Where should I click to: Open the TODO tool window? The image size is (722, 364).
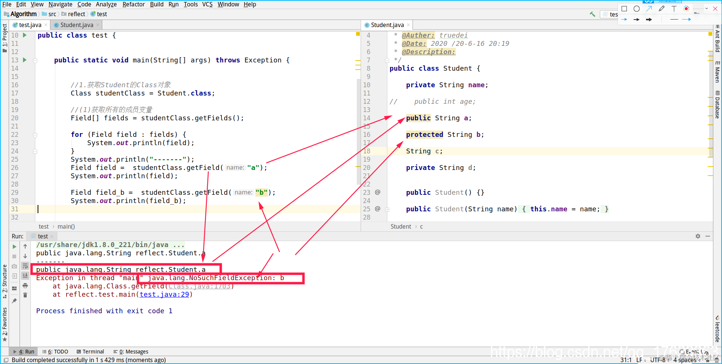[55, 352]
